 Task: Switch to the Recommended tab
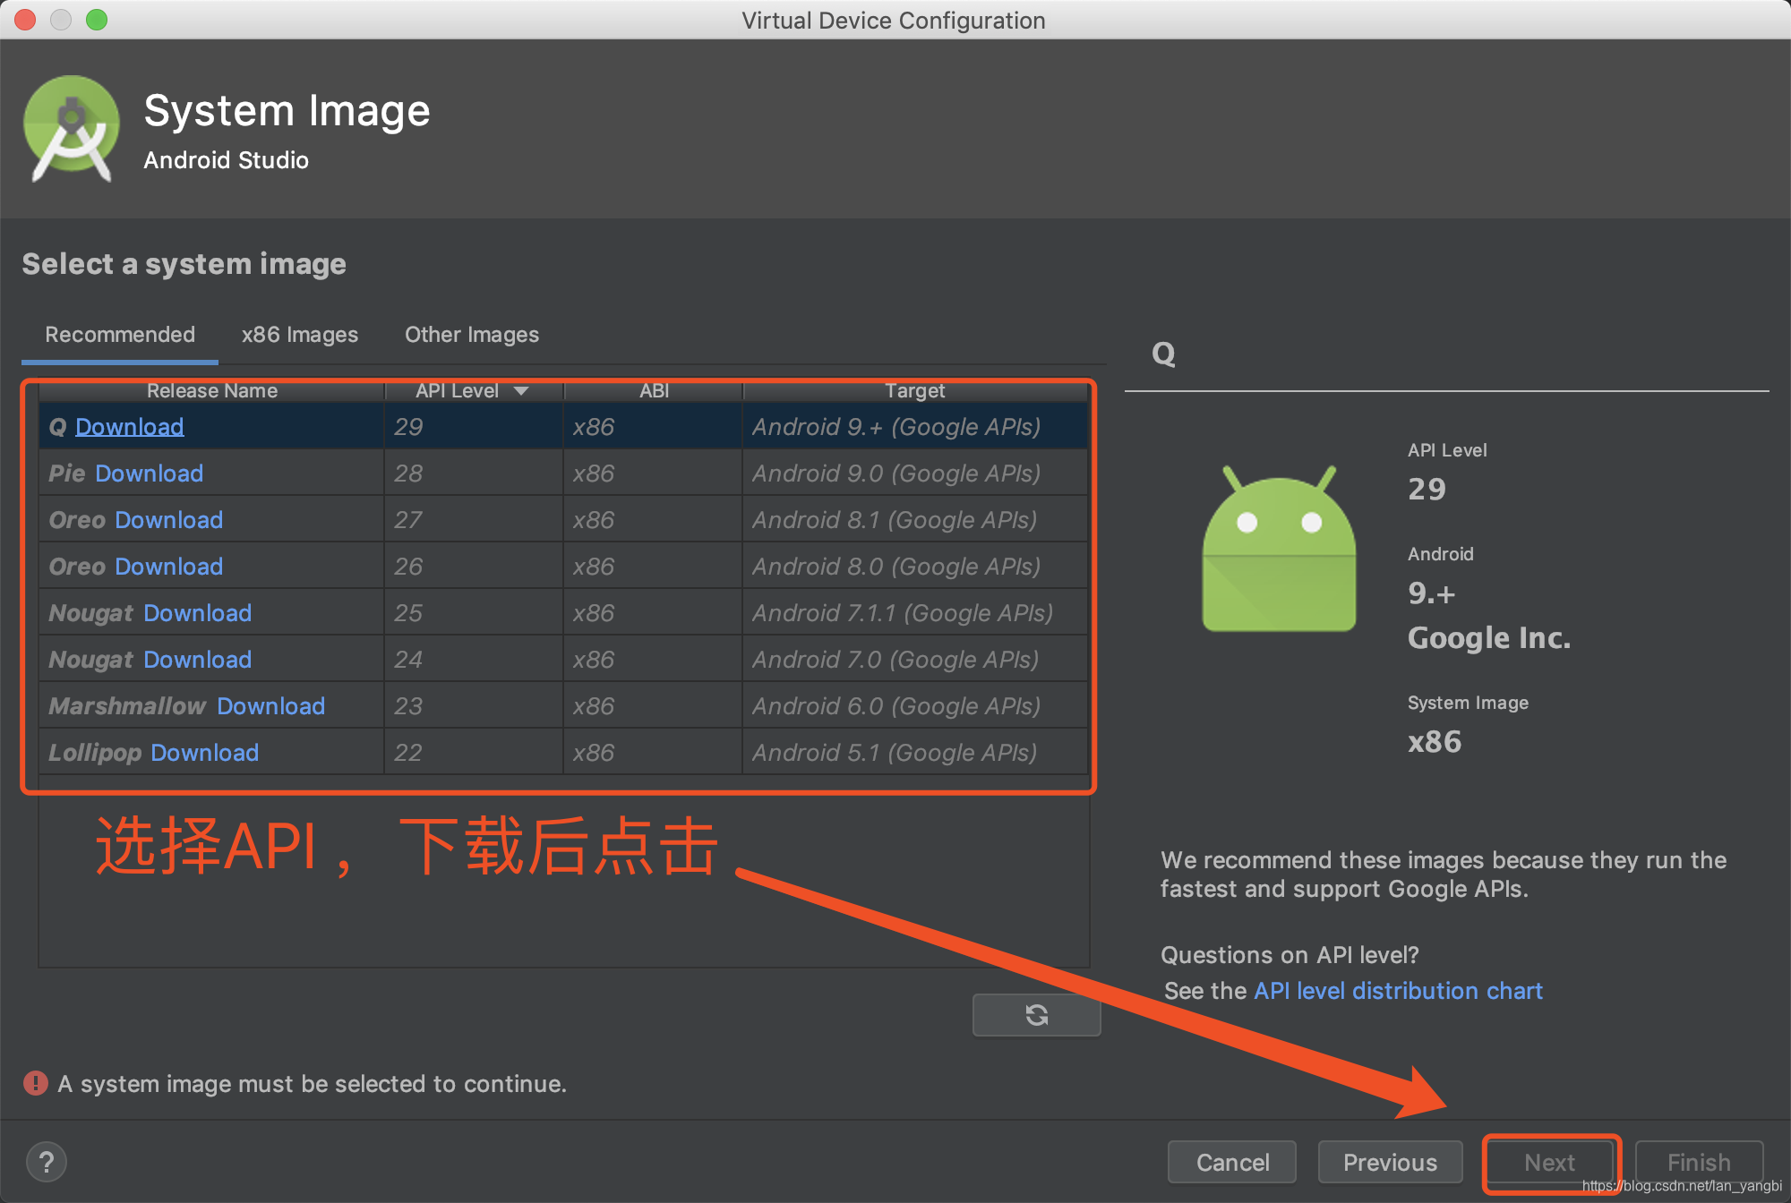click(120, 335)
